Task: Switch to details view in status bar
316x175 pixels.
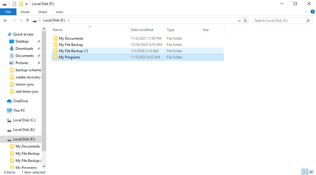Action: pos(305,172)
